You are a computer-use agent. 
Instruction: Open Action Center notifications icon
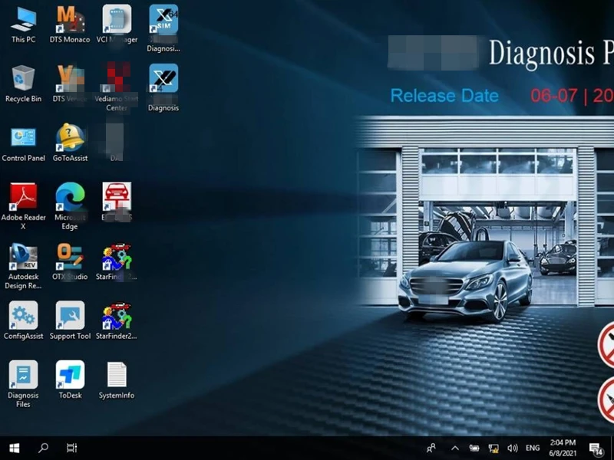[596, 449]
